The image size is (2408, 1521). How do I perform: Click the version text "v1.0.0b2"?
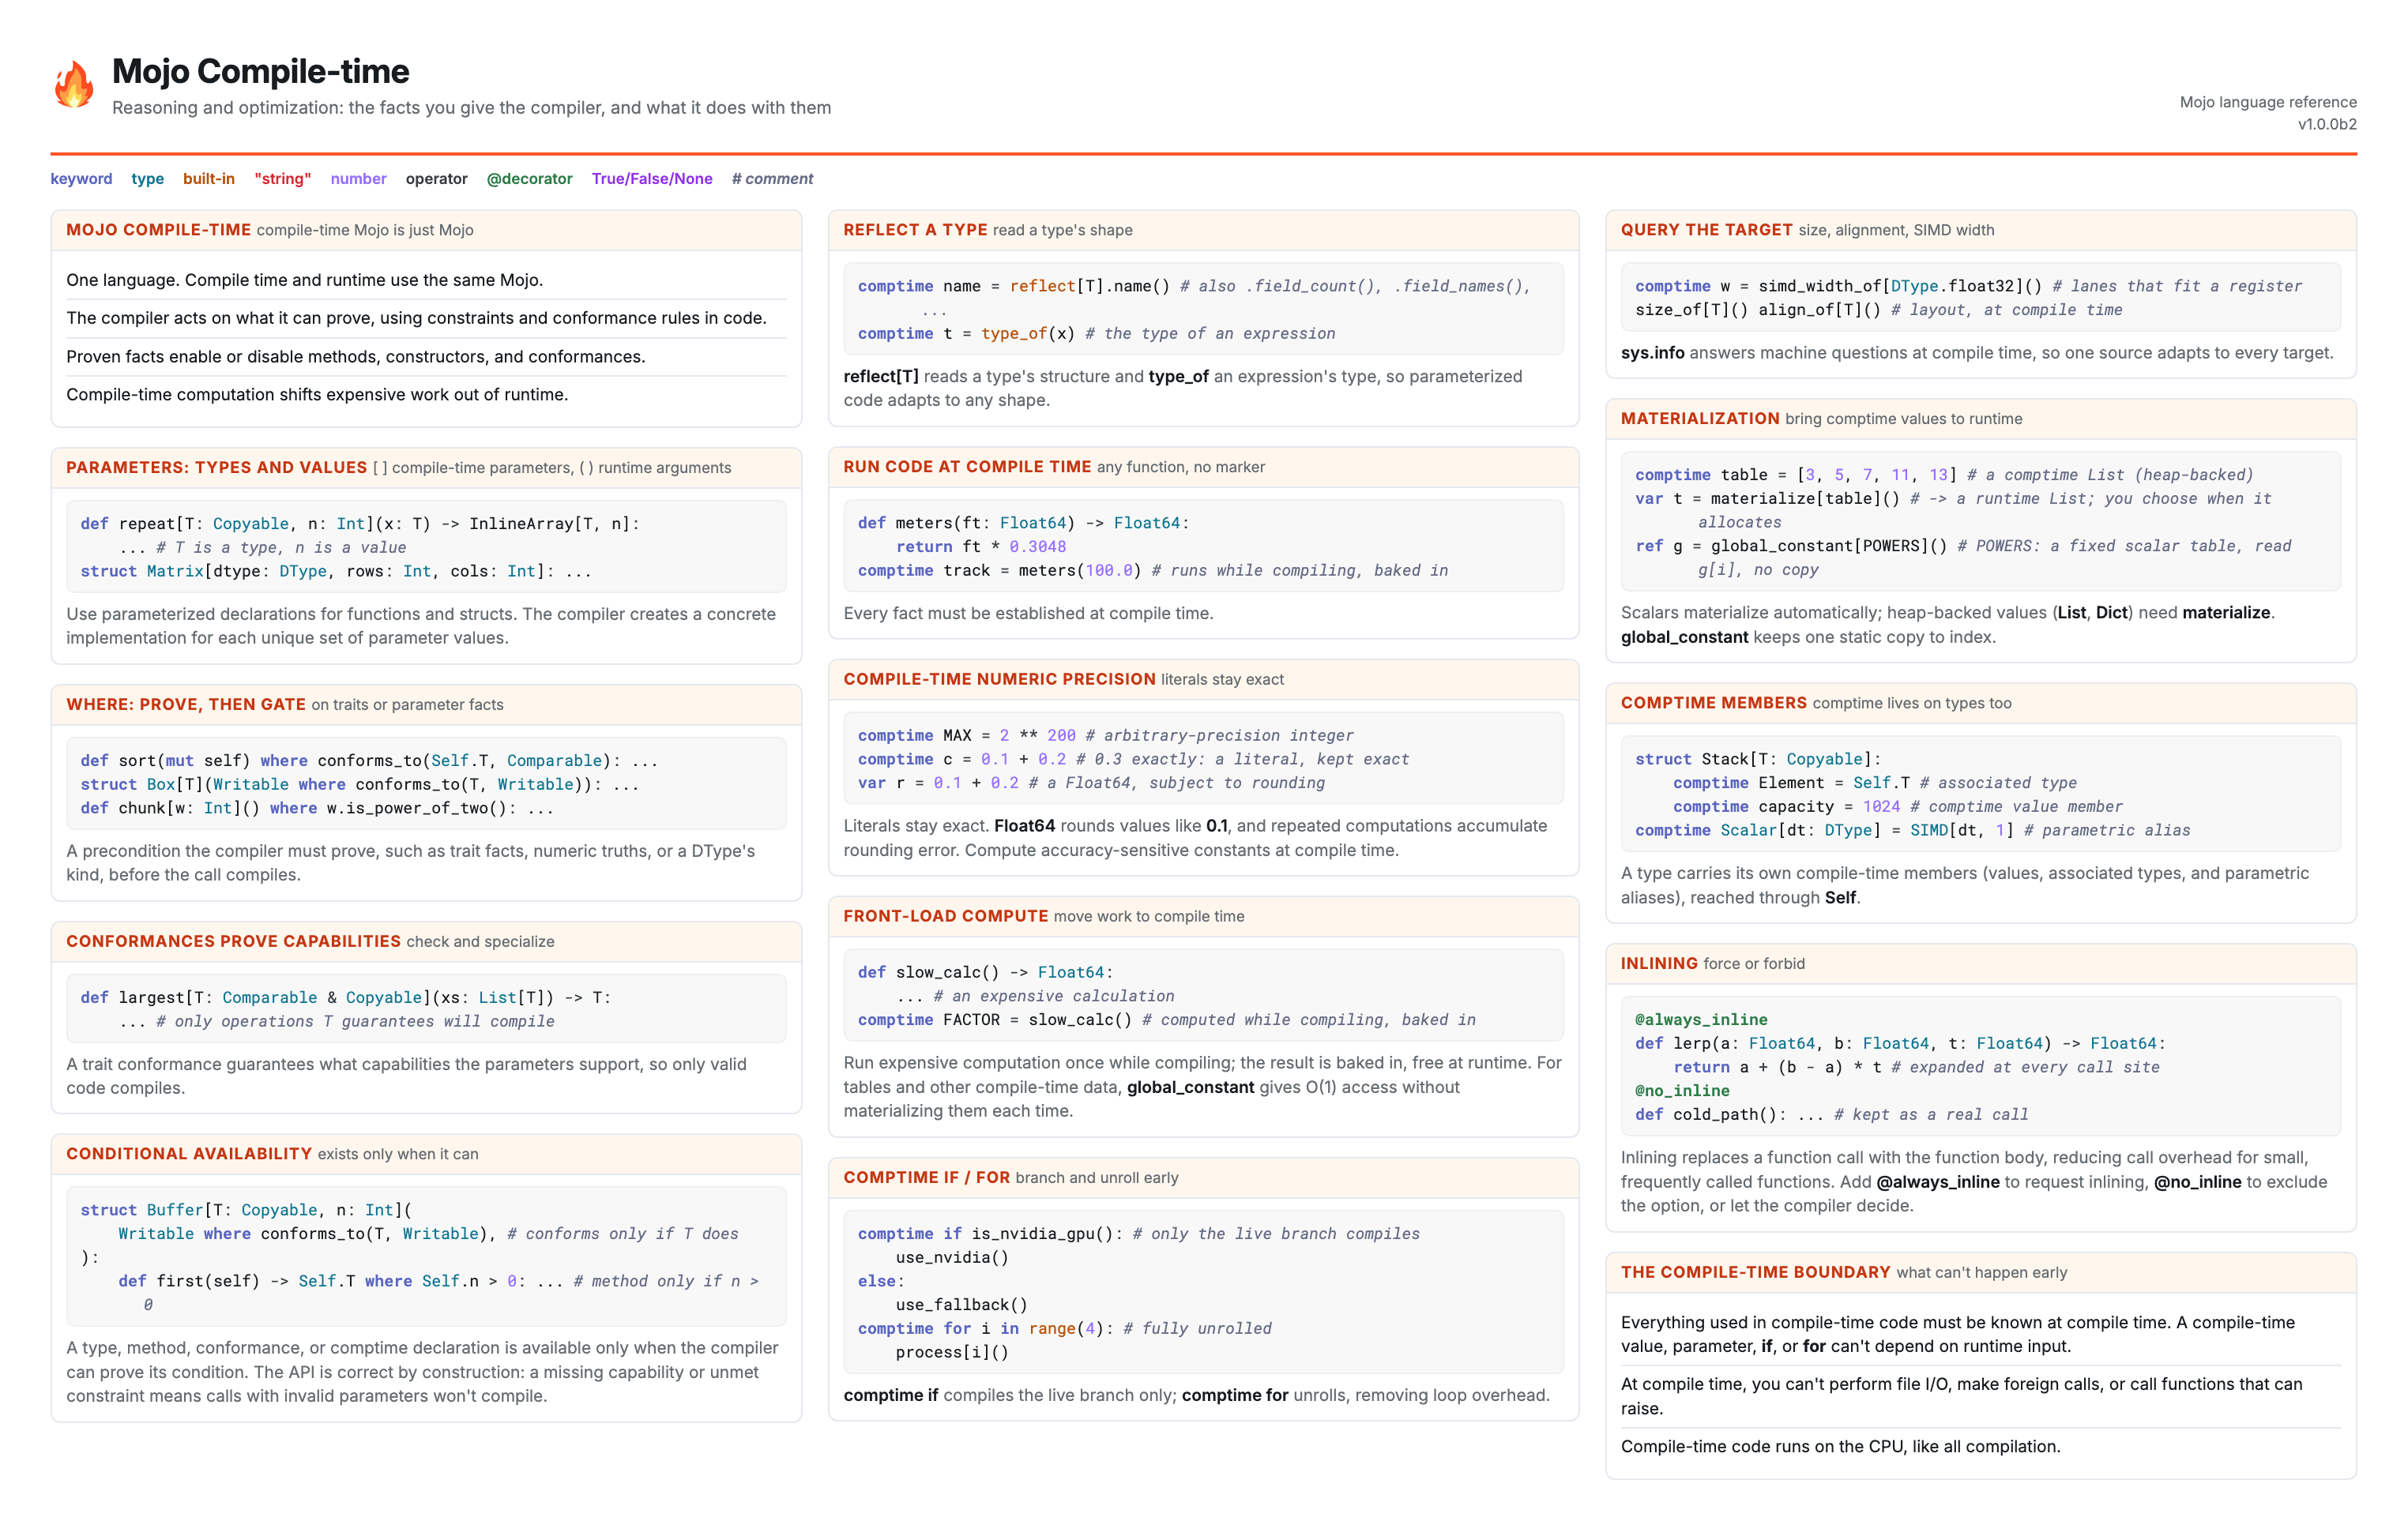(2326, 124)
